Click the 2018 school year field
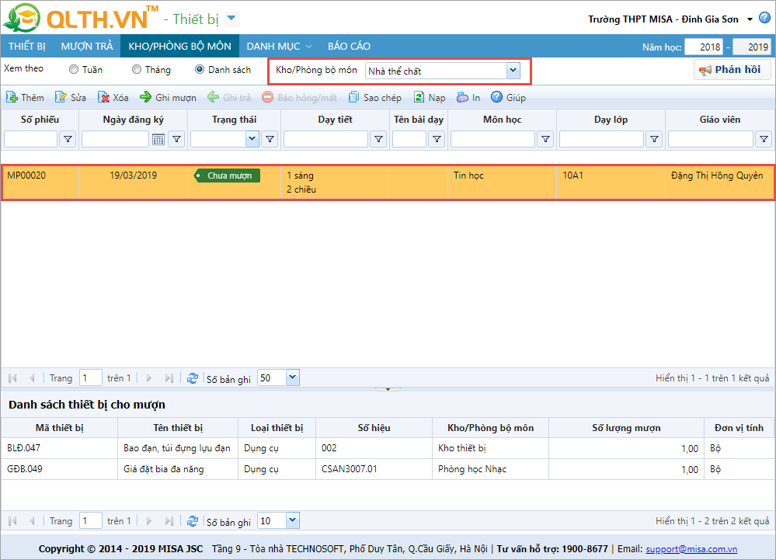Screen dimensions: 776x560 (703, 47)
